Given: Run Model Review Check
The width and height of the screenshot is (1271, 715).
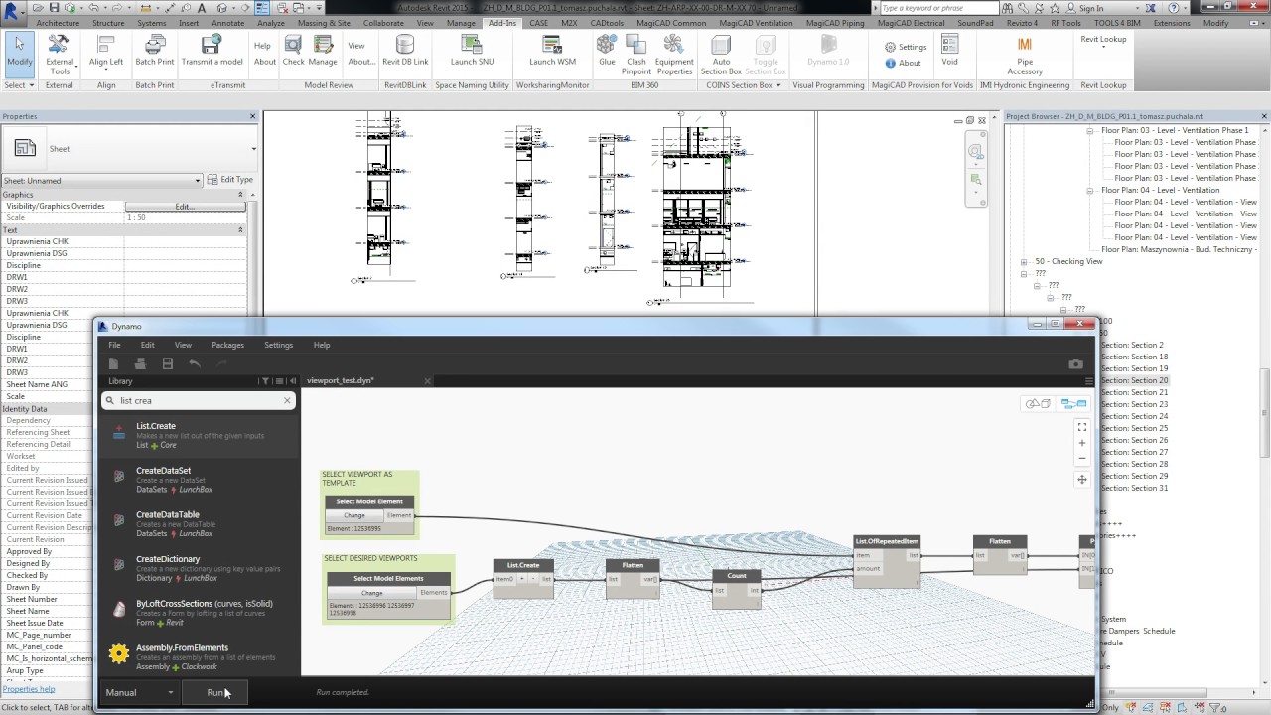Looking at the screenshot, I should click(x=294, y=53).
